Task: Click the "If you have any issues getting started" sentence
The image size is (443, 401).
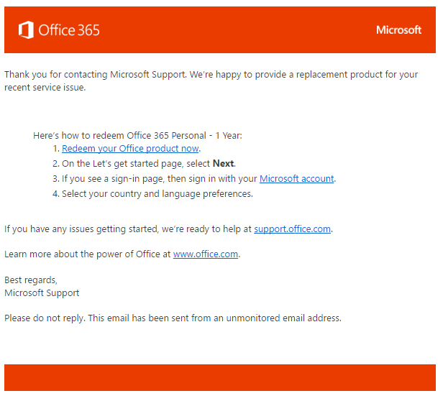Action: point(128,229)
